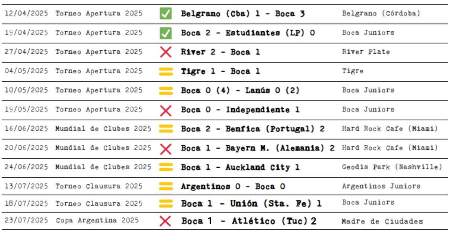Open the Belgrano (Cba) 1 - Boca 3 result
The width and height of the screenshot is (453, 233).
(243, 14)
